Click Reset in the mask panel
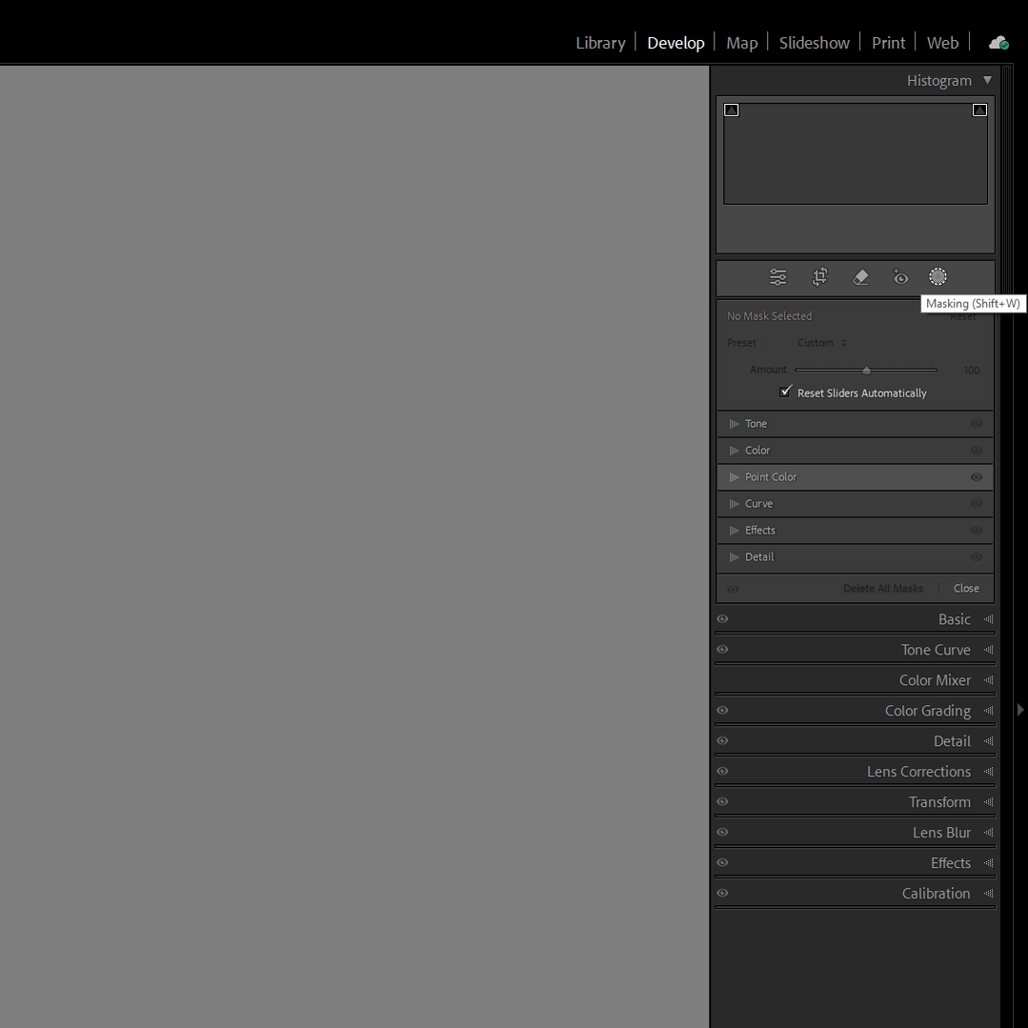The height and width of the screenshot is (1028, 1028). coord(963,316)
